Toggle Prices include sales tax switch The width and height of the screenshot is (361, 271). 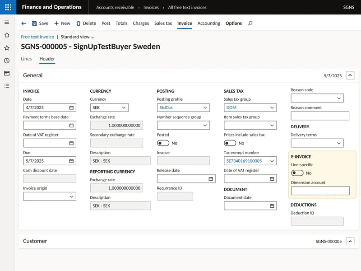(x=230, y=143)
